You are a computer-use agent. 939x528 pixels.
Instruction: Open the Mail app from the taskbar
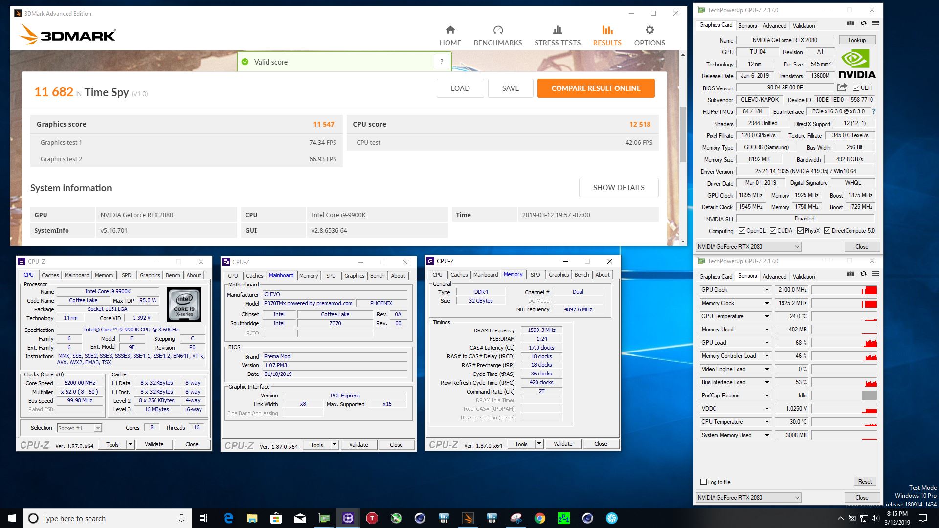click(300, 518)
